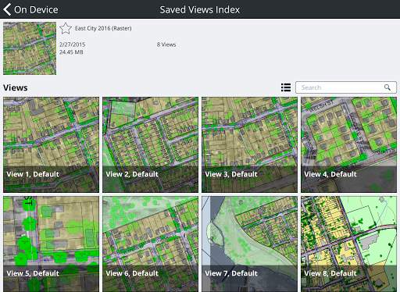400x292 pixels.
Task: Open View 6, Default thumbnail
Action: [150, 244]
